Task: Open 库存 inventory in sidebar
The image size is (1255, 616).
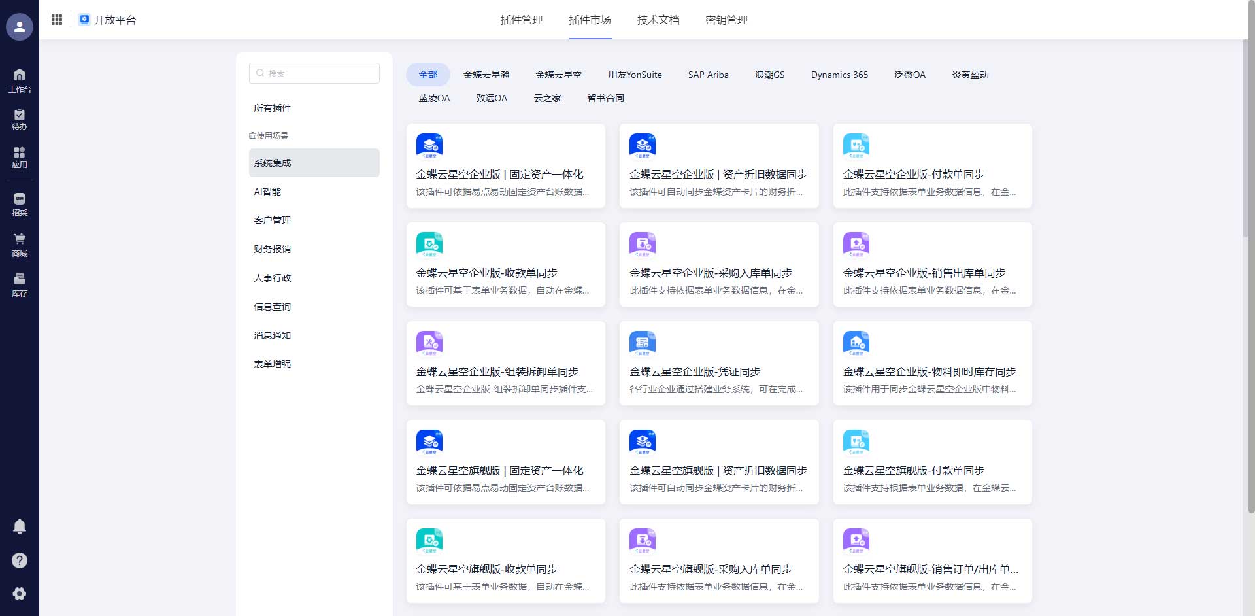Action: point(20,285)
